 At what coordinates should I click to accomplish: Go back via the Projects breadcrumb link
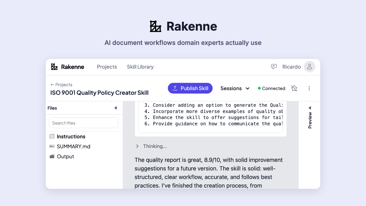(61, 85)
